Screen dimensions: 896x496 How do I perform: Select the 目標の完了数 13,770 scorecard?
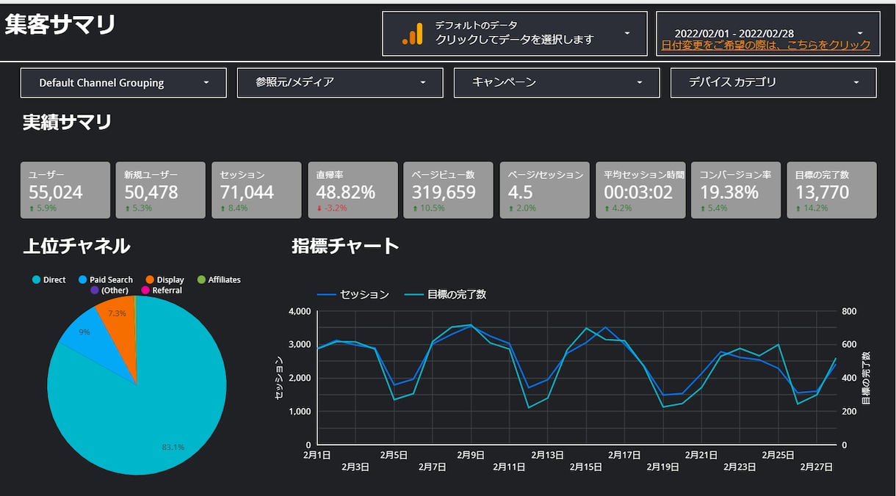click(x=832, y=190)
